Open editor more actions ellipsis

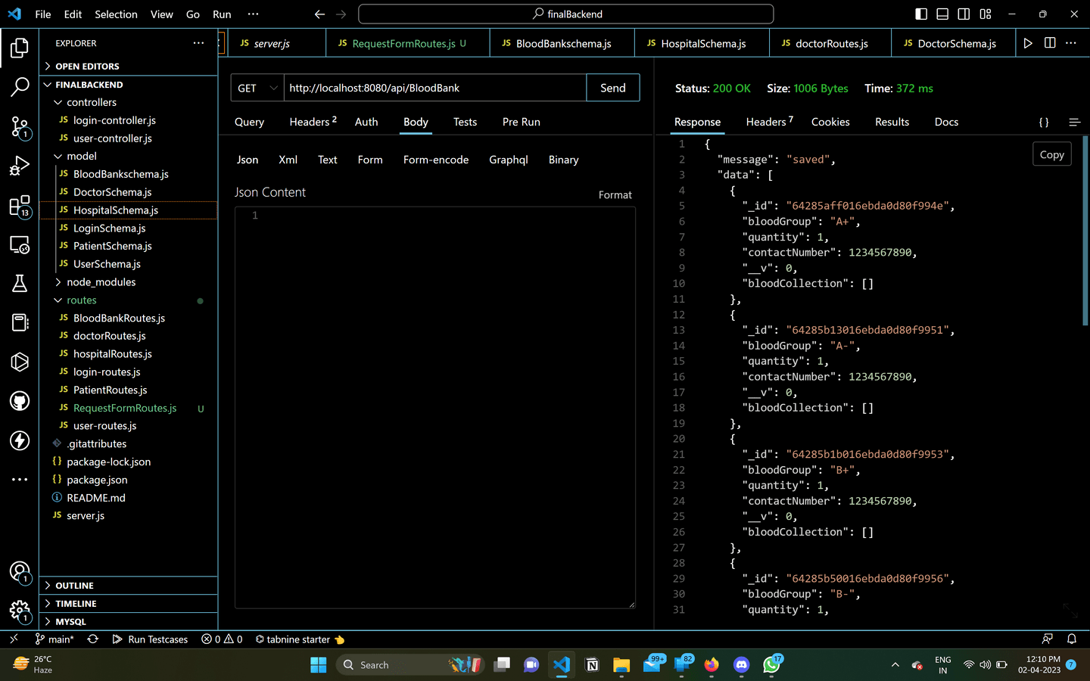(1071, 43)
